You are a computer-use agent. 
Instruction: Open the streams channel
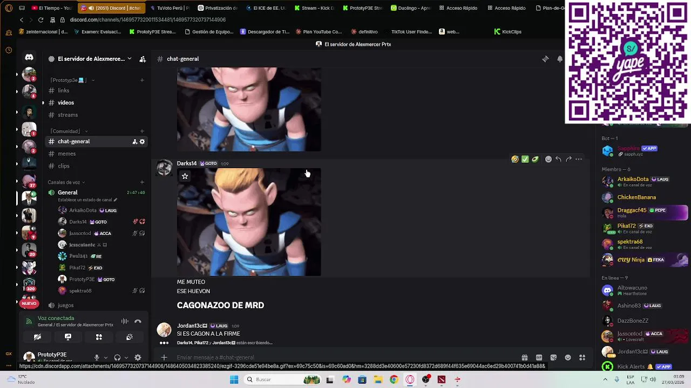tap(96, 115)
